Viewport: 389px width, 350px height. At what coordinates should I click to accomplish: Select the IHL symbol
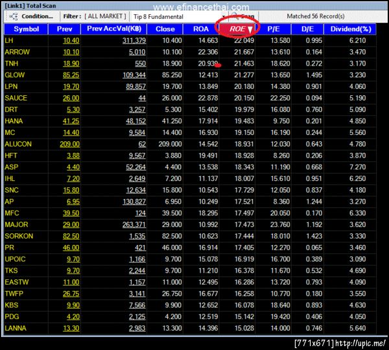(x=10, y=179)
